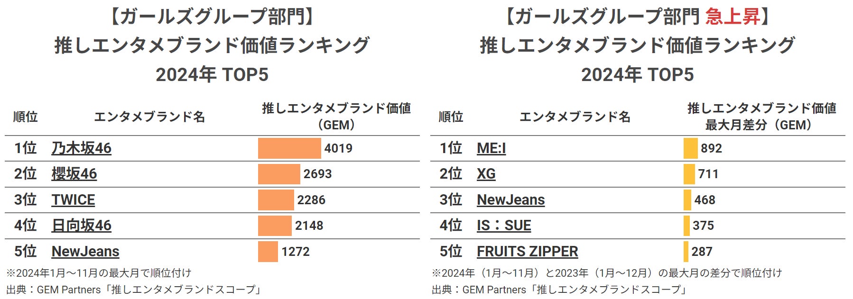
Task: Click the XG brand link
Action: point(486,174)
